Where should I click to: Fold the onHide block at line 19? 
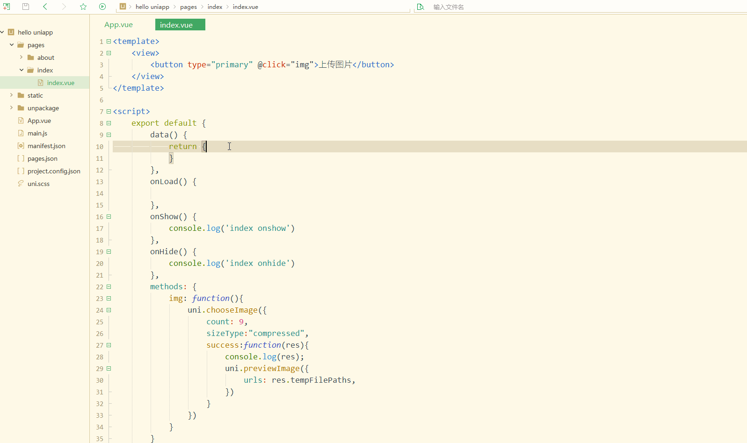click(x=109, y=251)
